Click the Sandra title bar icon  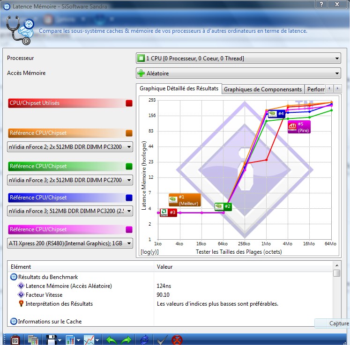7,7
